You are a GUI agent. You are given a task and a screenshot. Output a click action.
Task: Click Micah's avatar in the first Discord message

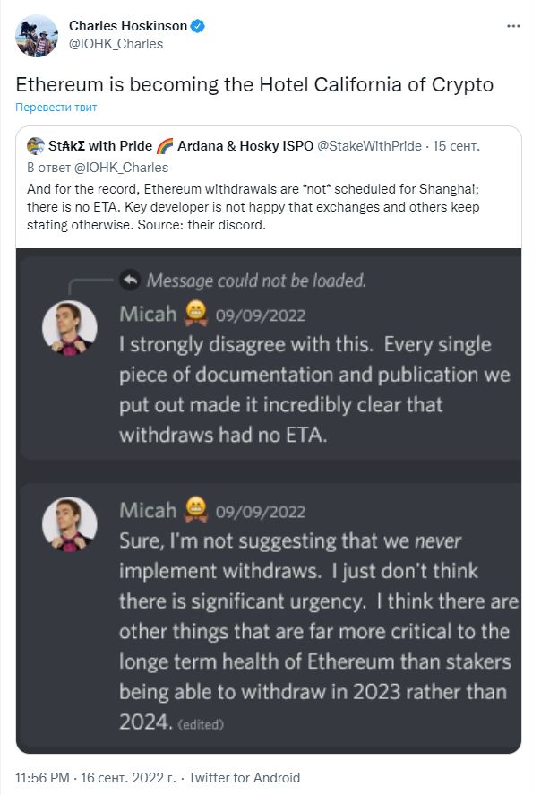click(70, 327)
